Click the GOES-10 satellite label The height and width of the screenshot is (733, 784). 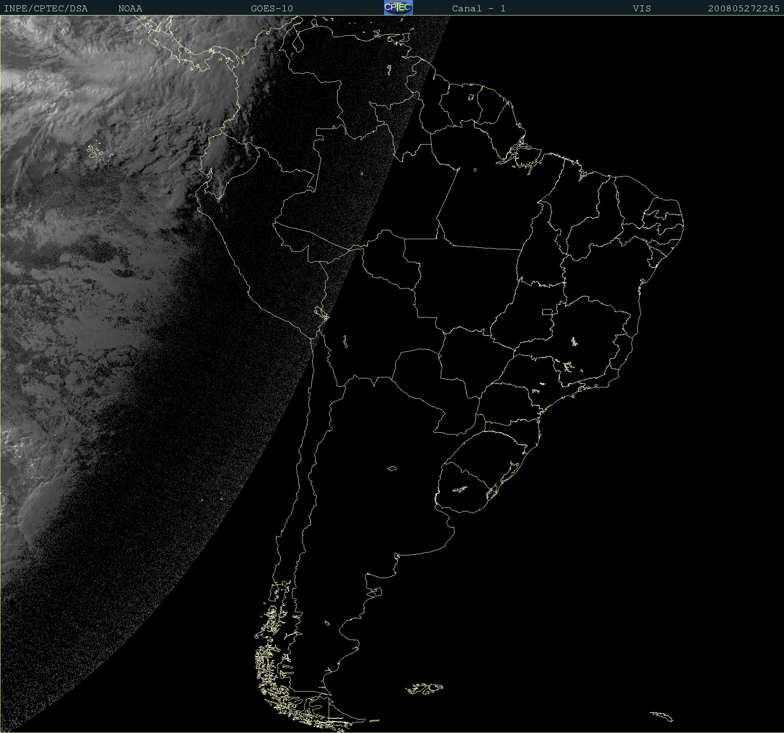[272, 8]
